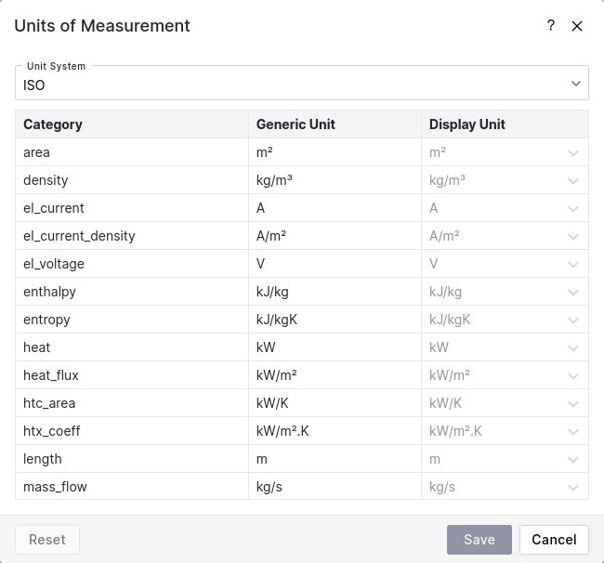Expand el_voltage display unit dropdown
Image resolution: width=604 pixels, height=563 pixels.
(573, 264)
